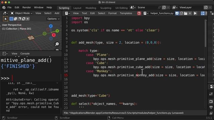The width and height of the screenshot is (214, 120).
Task: Expand the viewport sidebar arrow
Action: point(61,26)
